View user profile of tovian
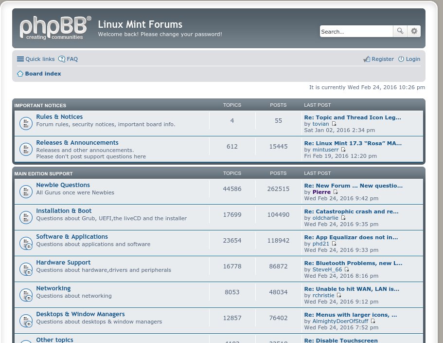This screenshot has width=443, height=343. click(x=320, y=124)
